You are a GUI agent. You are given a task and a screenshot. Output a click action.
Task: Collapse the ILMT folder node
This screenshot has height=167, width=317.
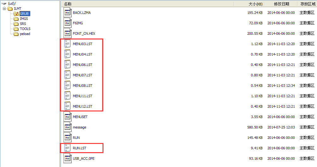pyautogui.click(x=4, y=9)
